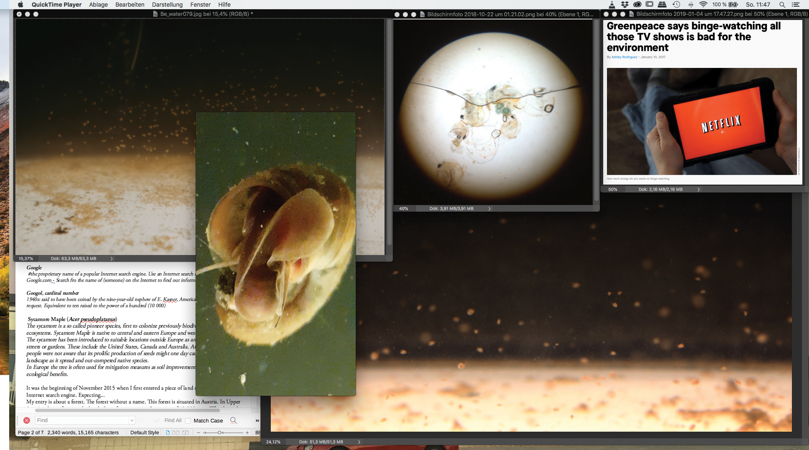The image size is (809, 450).
Task: Open the Darstellung menu
Action: point(167,5)
